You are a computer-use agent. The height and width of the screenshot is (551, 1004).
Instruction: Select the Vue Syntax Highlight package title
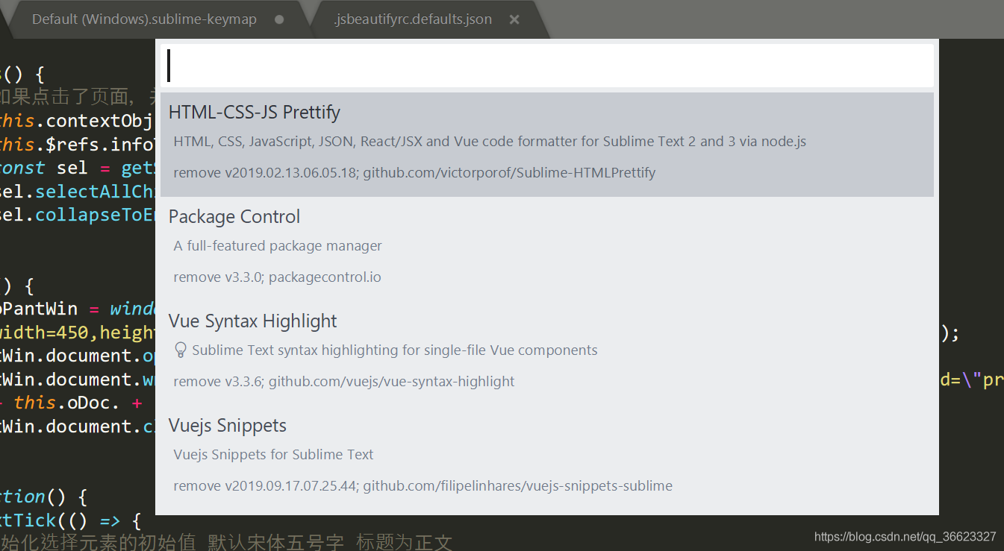pyautogui.click(x=253, y=321)
